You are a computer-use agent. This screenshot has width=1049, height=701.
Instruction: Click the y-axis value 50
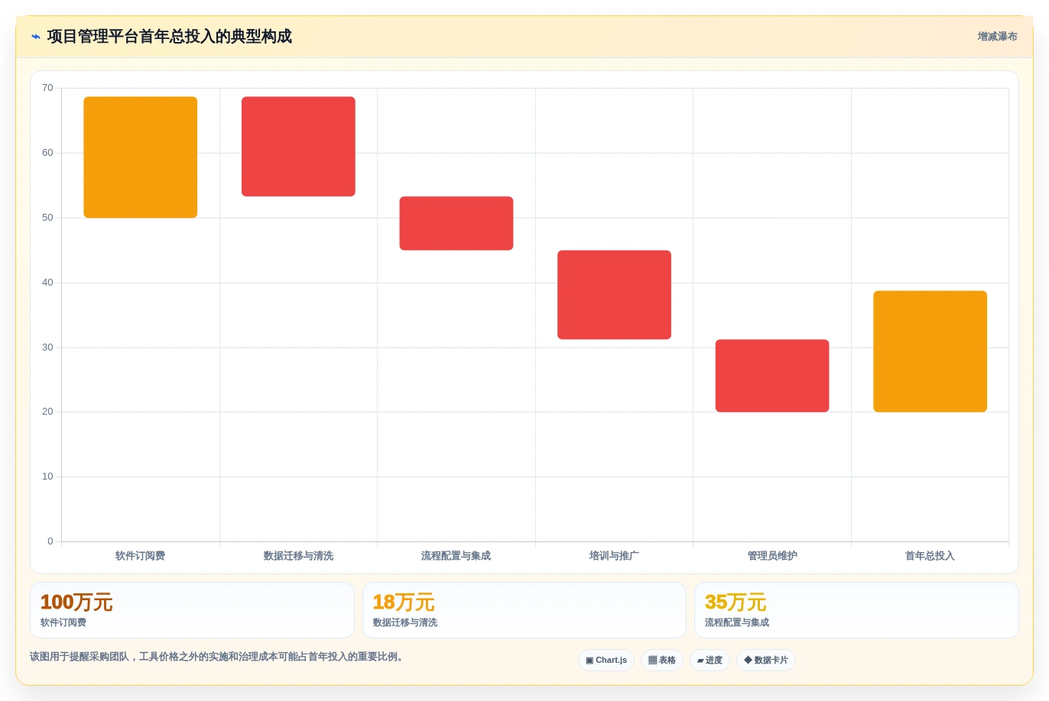pos(47,218)
